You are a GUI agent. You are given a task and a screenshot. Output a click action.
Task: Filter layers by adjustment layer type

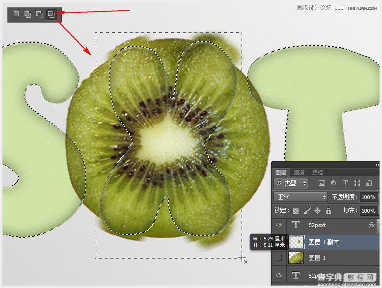tap(333, 183)
